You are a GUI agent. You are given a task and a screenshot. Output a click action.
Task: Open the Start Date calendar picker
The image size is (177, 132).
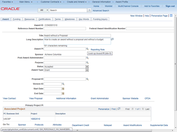(63, 89)
